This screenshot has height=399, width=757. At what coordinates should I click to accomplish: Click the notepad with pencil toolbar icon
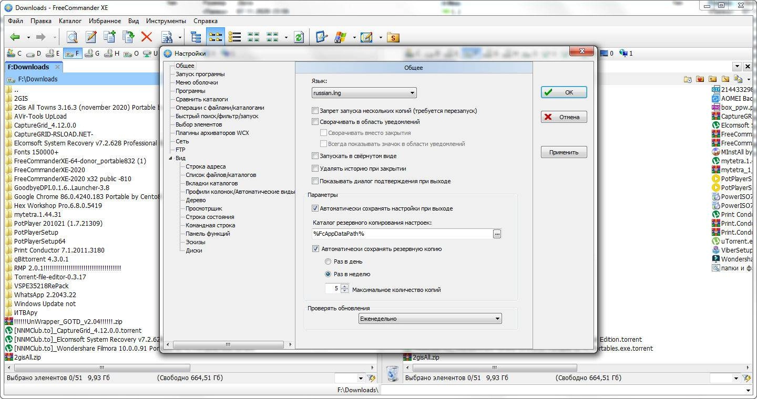pyautogui.click(x=366, y=37)
